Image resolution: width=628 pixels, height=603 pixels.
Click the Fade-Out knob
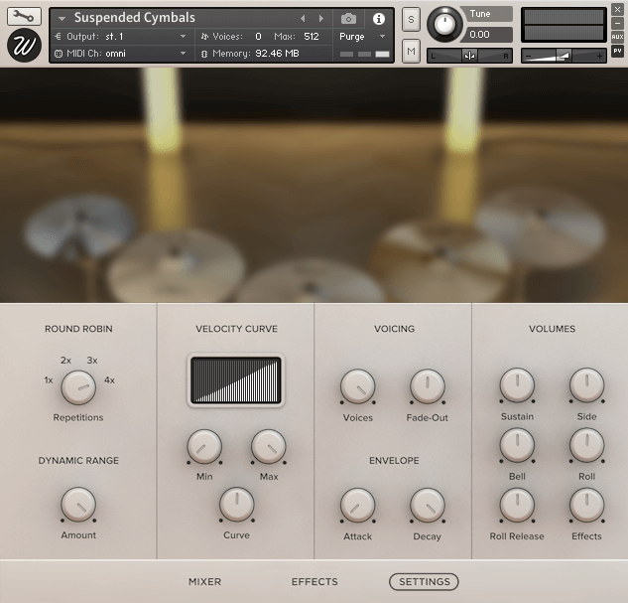coord(428,386)
